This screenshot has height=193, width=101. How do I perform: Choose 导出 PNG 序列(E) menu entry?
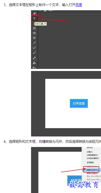(x=93, y=176)
